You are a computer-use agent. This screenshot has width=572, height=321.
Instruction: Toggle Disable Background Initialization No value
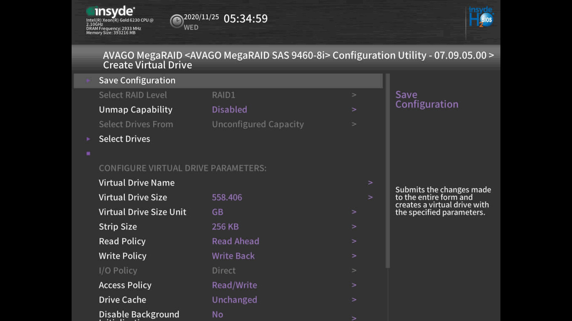tap(217, 314)
